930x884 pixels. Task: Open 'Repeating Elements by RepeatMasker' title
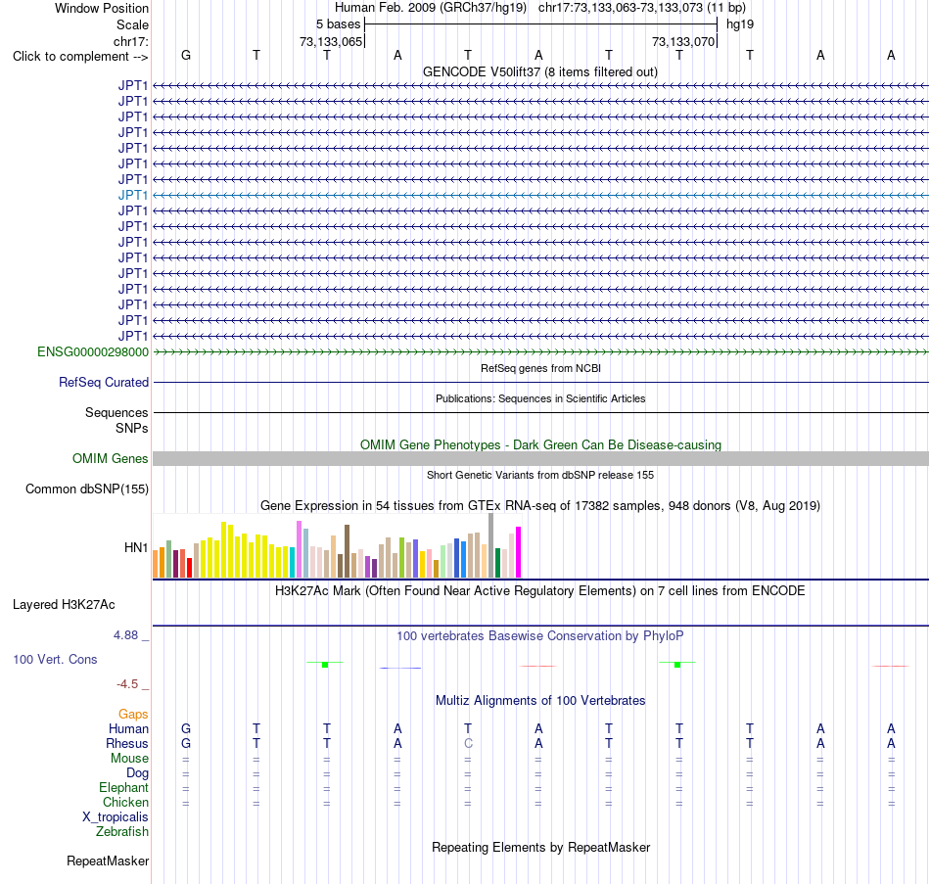tap(540, 847)
